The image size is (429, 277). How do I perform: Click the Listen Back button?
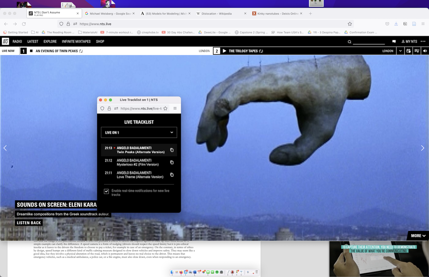(x=29, y=223)
